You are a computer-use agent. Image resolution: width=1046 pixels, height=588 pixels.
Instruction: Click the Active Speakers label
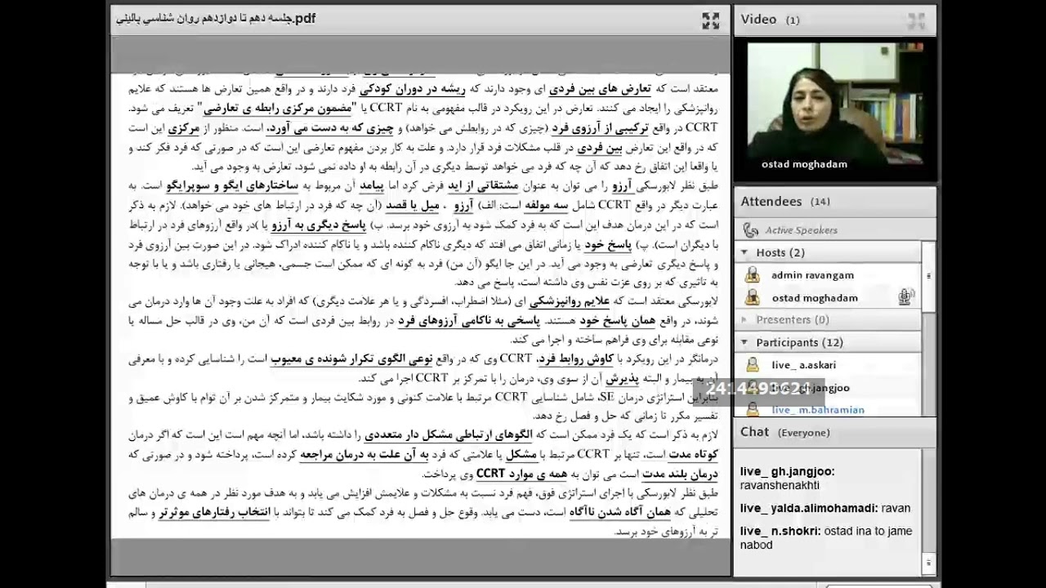point(801,230)
